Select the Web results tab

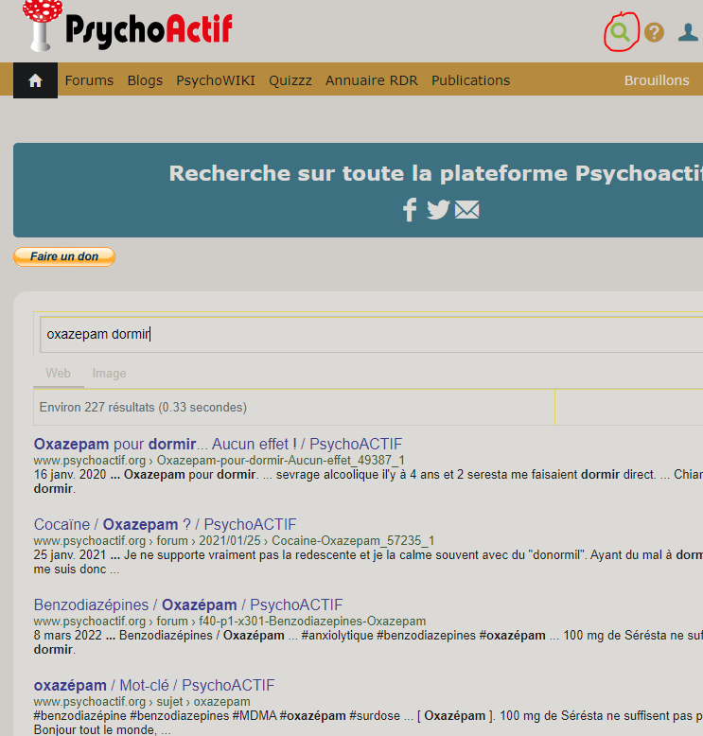point(58,374)
